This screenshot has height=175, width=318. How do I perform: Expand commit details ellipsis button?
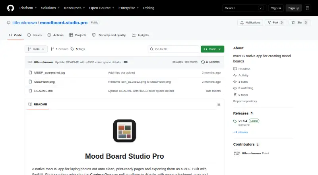[126, 62]
